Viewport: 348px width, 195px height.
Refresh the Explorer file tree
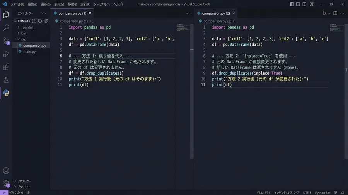40,21
